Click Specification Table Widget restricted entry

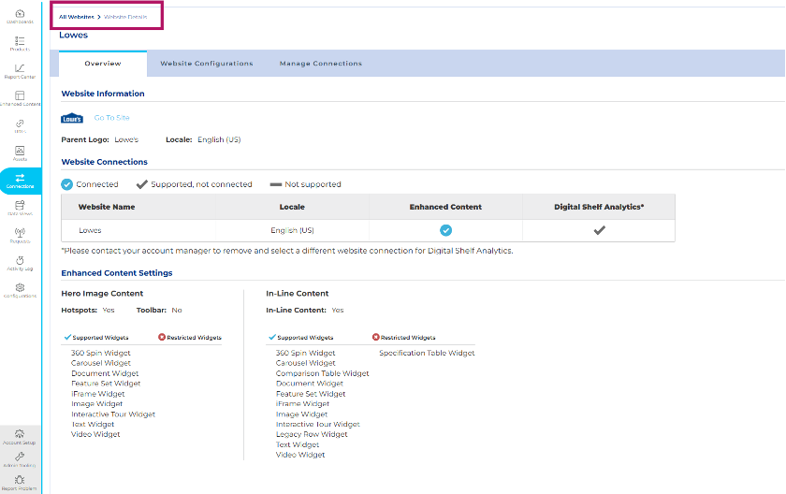(x=427, y=353)
